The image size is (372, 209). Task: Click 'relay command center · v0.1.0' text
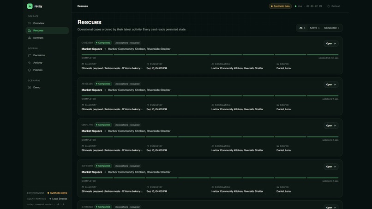(x=46, y=204)
